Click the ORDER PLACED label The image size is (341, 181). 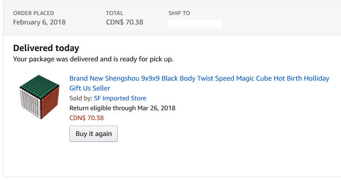pos(33,13)
